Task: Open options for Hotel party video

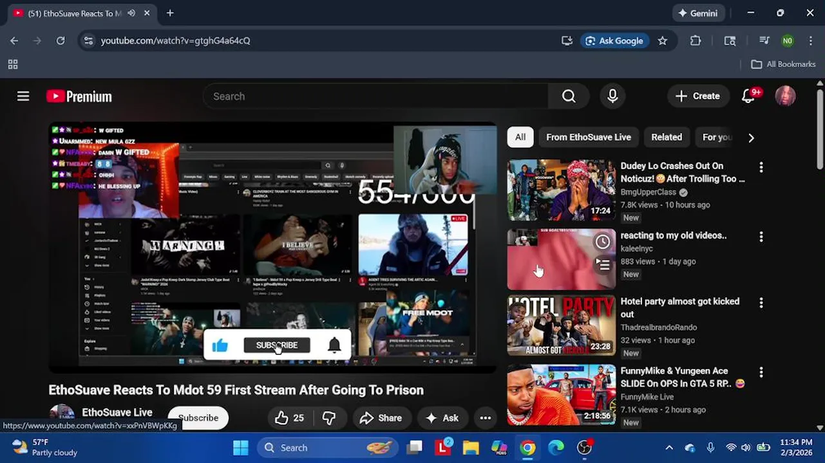Action: point(761,302)
